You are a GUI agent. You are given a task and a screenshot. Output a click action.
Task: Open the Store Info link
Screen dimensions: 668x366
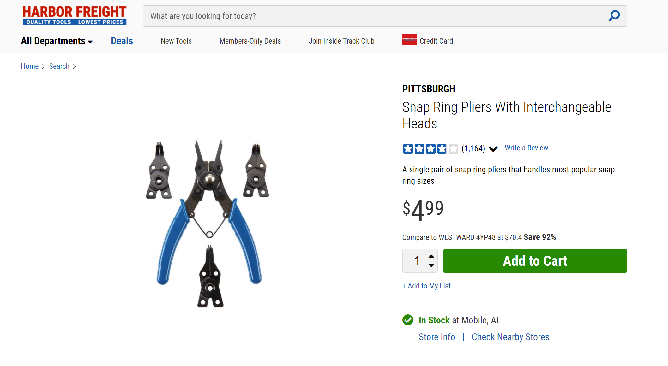coord(437,337)
